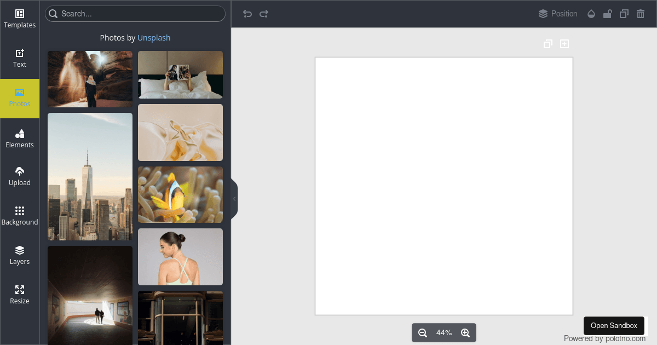This screenshot has height=345, width=657.
Task: Delete element with trash icon
Action: tap(641, 14)
